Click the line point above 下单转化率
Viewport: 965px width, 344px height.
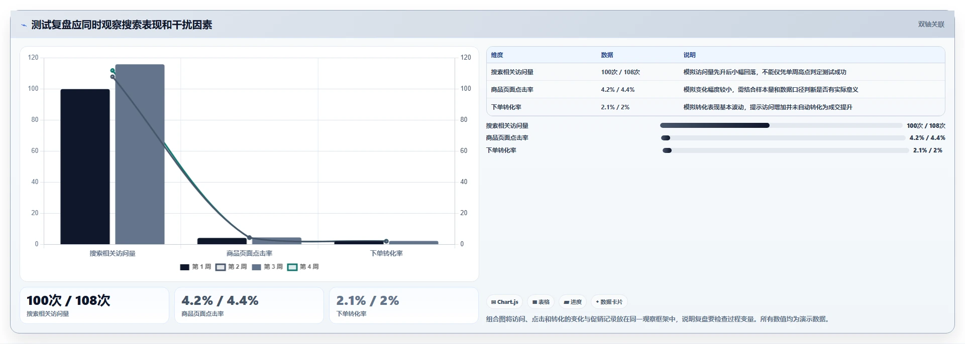coord(386,241)
